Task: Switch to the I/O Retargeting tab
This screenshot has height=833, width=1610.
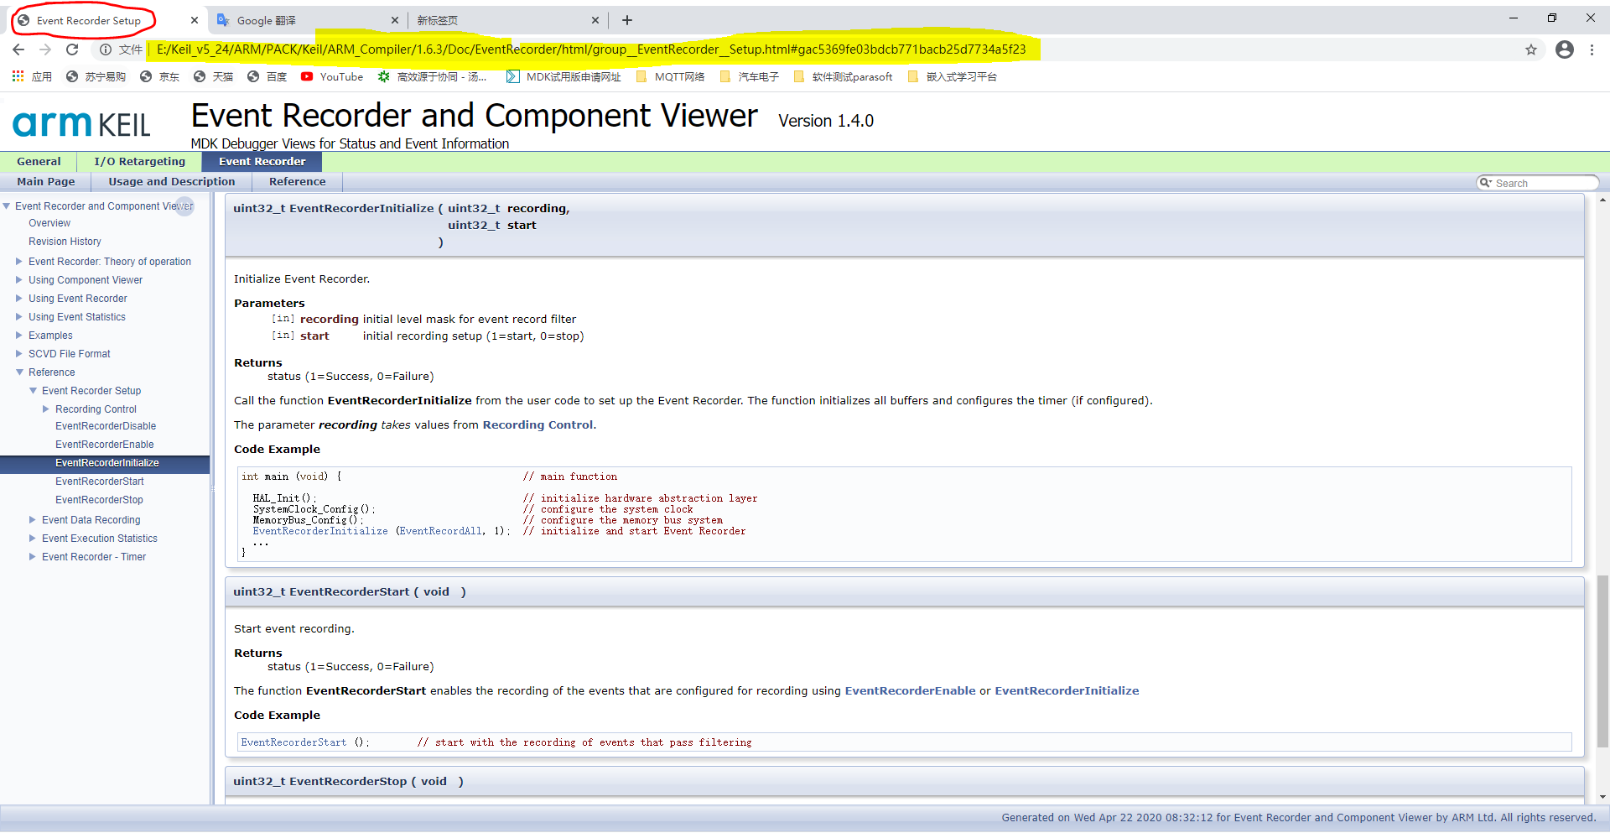Action: (138, 161)
